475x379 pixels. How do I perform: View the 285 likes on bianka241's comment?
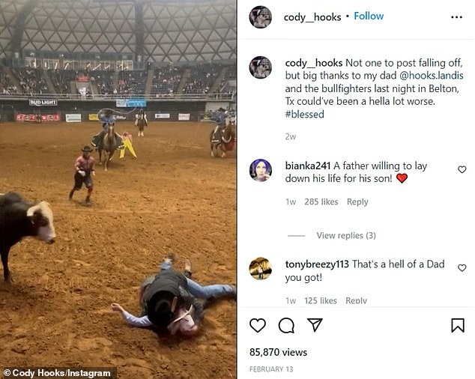click(x=321, y=201)
